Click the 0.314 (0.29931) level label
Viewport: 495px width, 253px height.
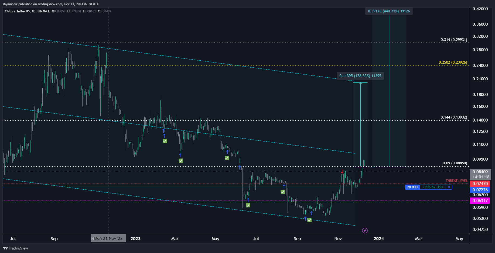[454, 40]
